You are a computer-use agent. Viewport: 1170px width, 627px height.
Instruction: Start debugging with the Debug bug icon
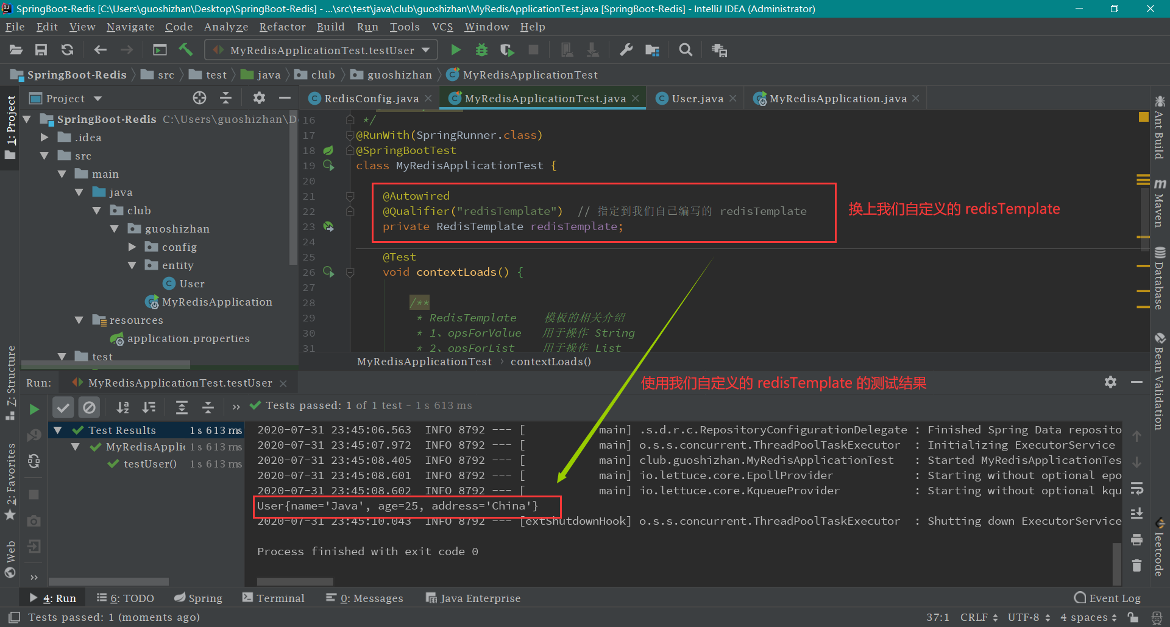pos(481,50)
